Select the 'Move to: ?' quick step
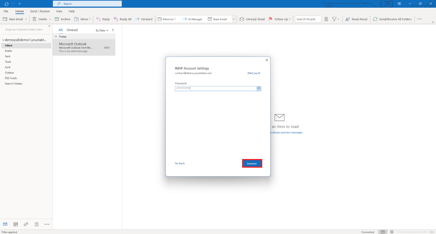 tap(167, 19)
